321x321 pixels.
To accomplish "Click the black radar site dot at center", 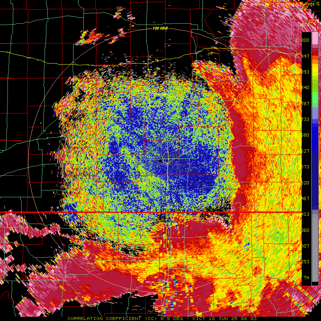I will [161, 161].
